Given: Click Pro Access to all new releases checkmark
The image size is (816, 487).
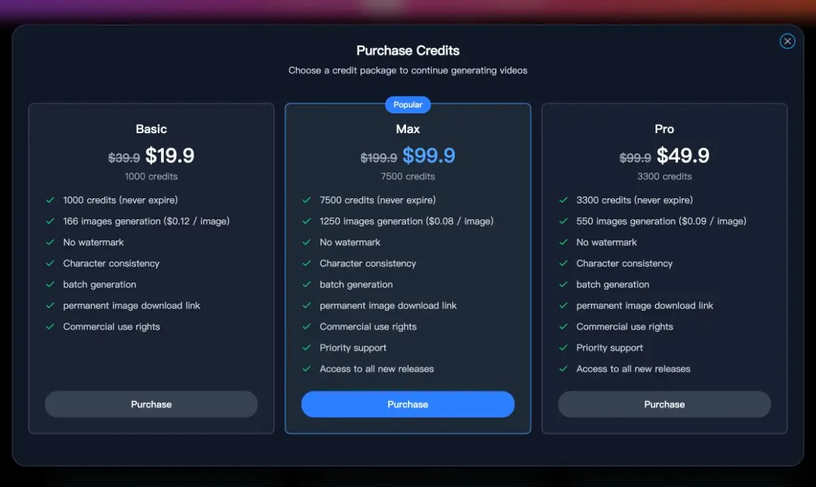Looking at the screenshot, I should [563, 369].
